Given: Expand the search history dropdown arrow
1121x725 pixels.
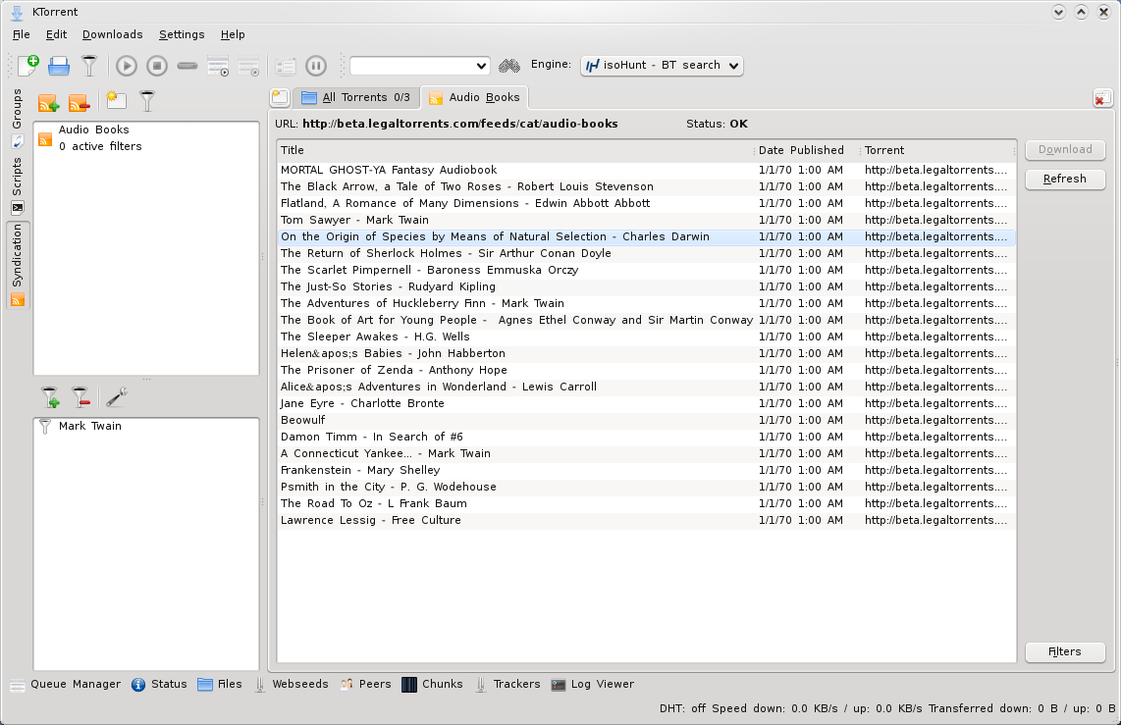Looking at the screenshot, I should coord(481,66).
